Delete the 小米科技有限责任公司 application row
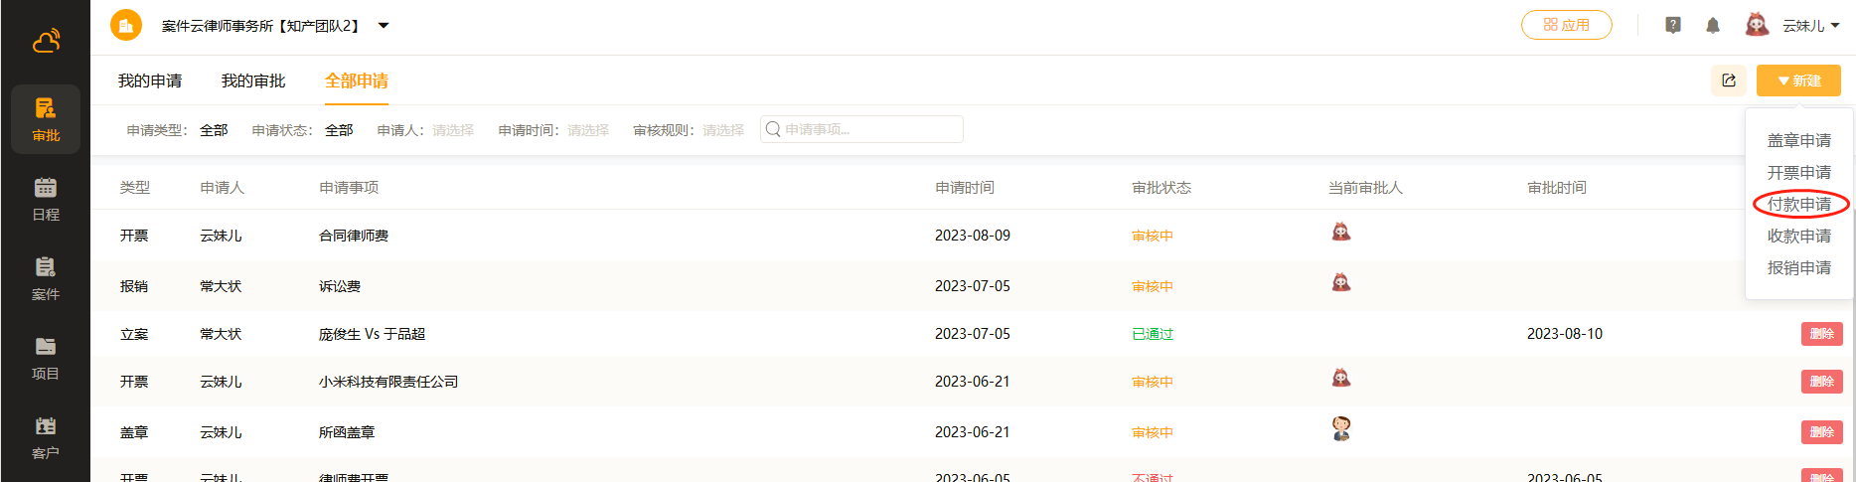The image size is (1856, 482). pos(1821,382)
